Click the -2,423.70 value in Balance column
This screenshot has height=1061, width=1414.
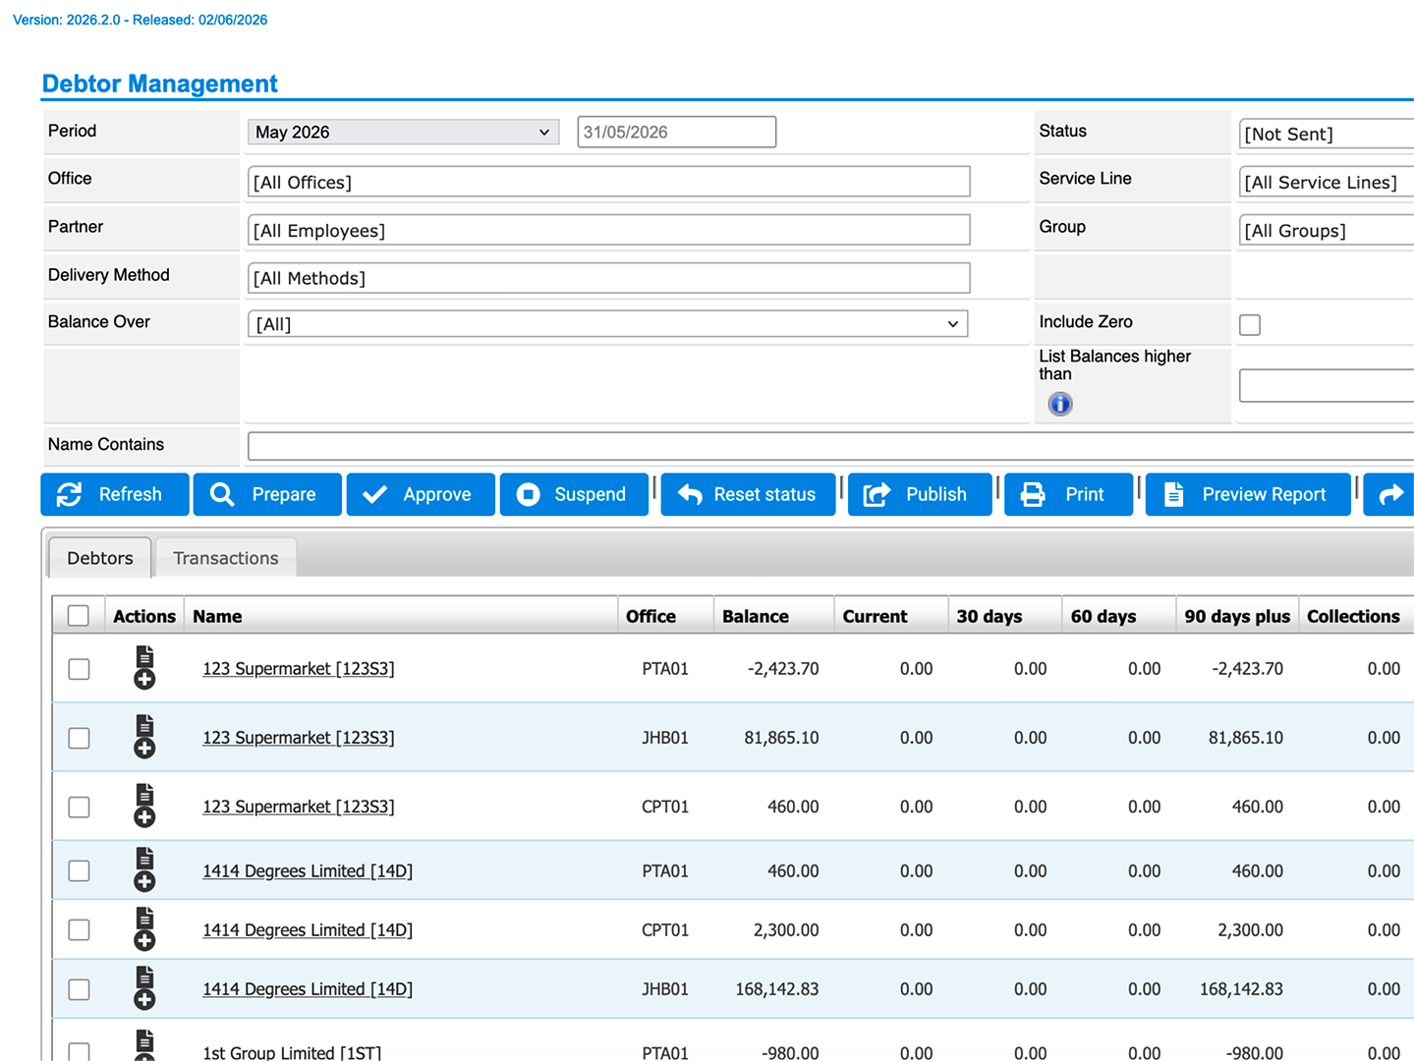click(783, 669)
